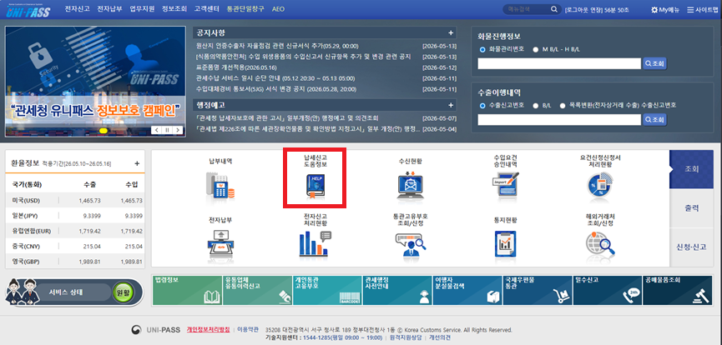Open the 전자납부 top menu
The height and width of the screenshot is (345, 722).
(109, 8)
